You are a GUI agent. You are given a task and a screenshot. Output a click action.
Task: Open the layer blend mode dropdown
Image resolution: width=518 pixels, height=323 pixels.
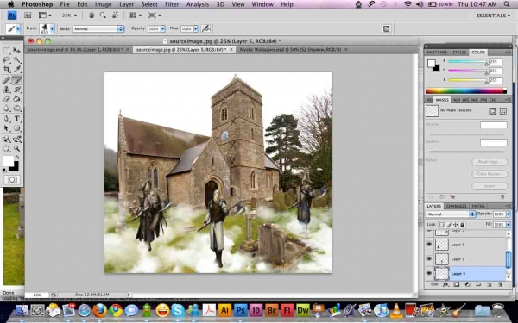[451, 214]
